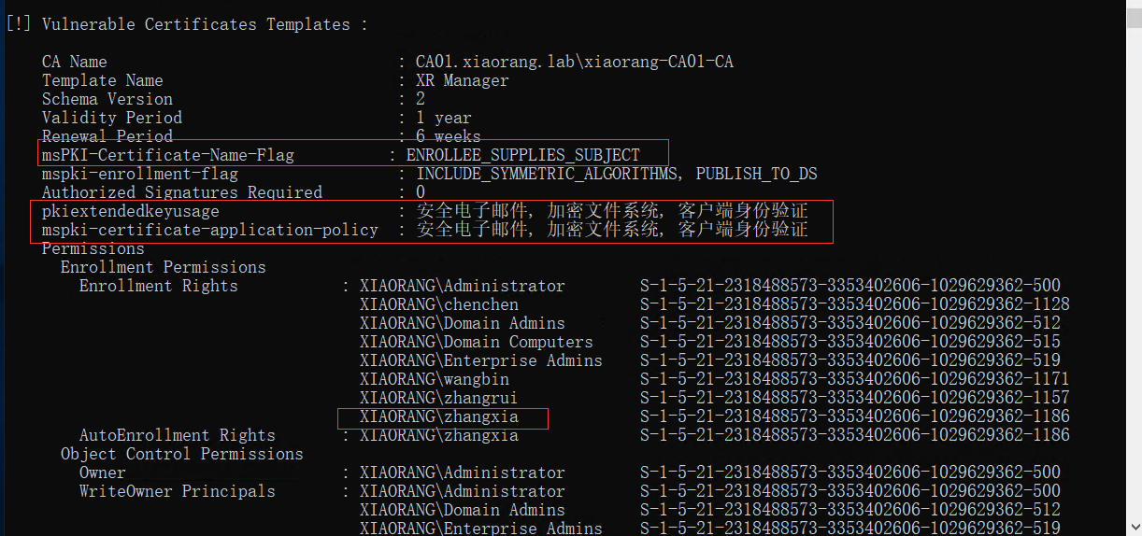Image resolution: width=1142 pixels, height=536 pixels.
Task: Click the ENROLLEE_SUPPLIES_SUBJECT flag value
Action: click(x=522, y=155)
